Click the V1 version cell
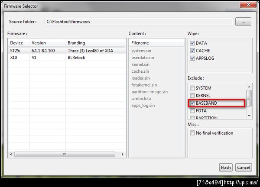 (34, 58)
